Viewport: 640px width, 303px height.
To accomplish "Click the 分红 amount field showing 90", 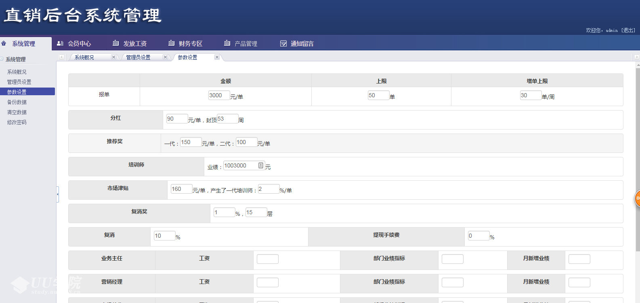I will pos(177,119).
